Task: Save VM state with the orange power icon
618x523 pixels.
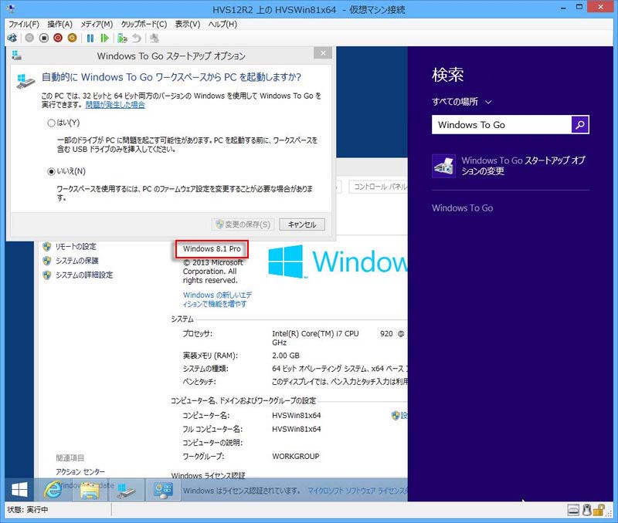Action: point(72,38)
